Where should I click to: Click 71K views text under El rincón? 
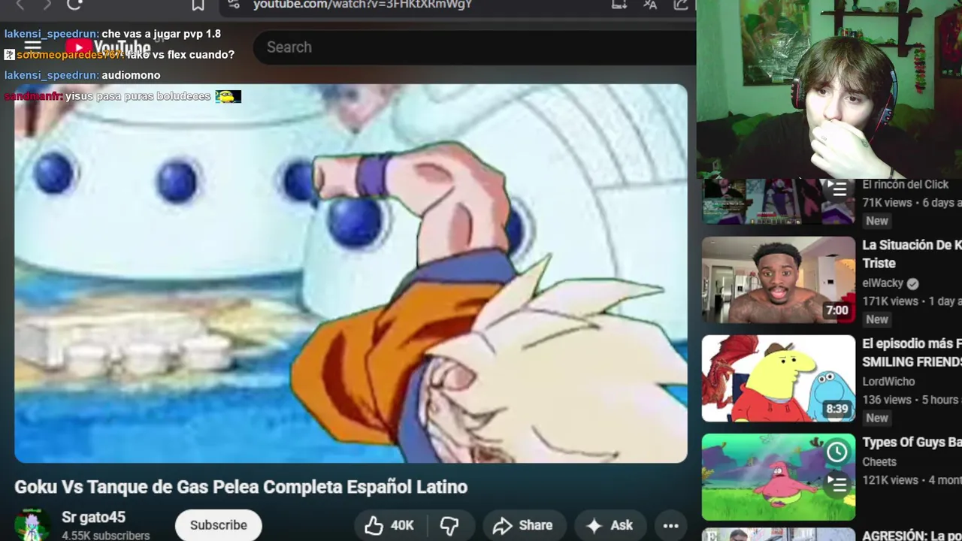887,203
